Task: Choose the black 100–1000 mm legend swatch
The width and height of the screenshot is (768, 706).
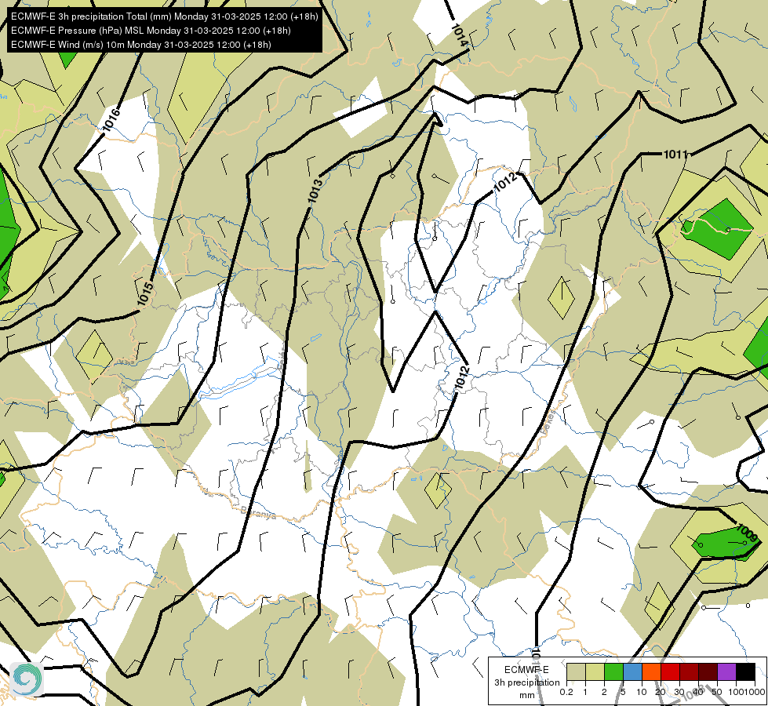Action: click(x=745, y=671)
